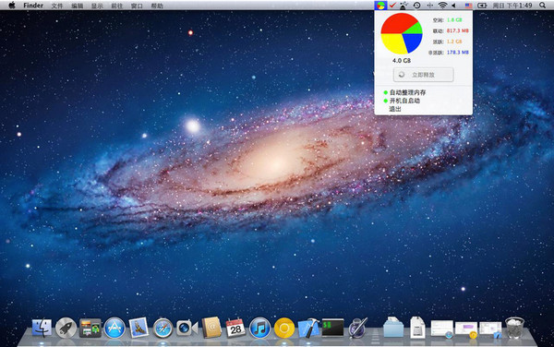Open the Apple logo menu
Viewport: 554px width, 347px height.
(x=12, y=6)
